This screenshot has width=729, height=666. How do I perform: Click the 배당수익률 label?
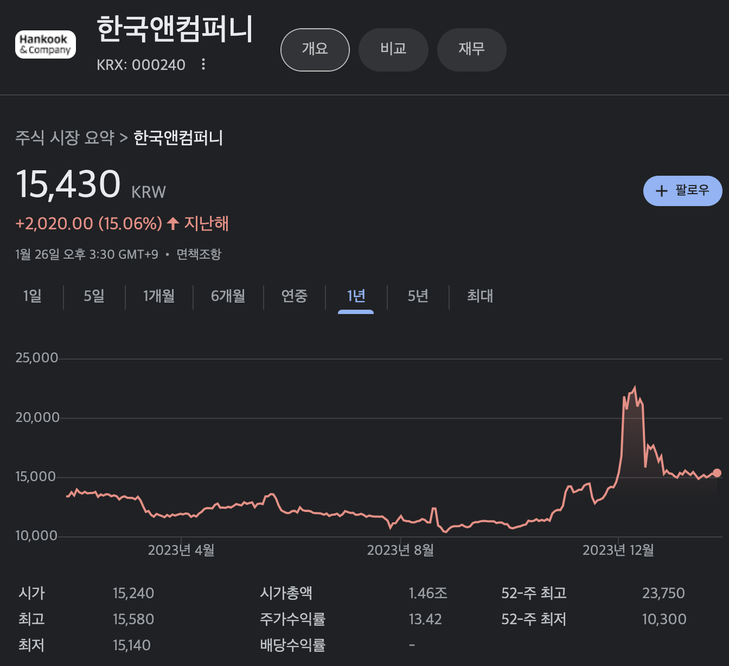pos(292,645)
